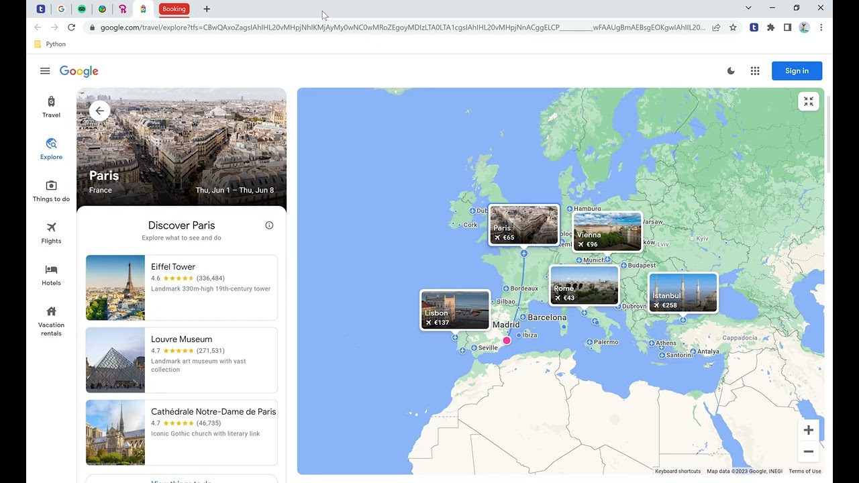Open the Google apps grid
Image resolution: width=859 pixels, height=483 pixels.
coord(755,71)
